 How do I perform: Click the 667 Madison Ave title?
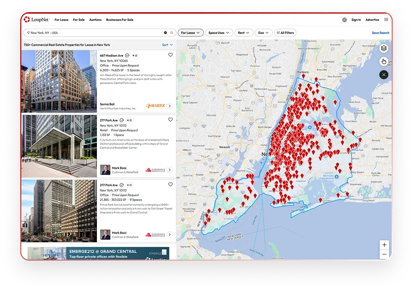(112, 56)
